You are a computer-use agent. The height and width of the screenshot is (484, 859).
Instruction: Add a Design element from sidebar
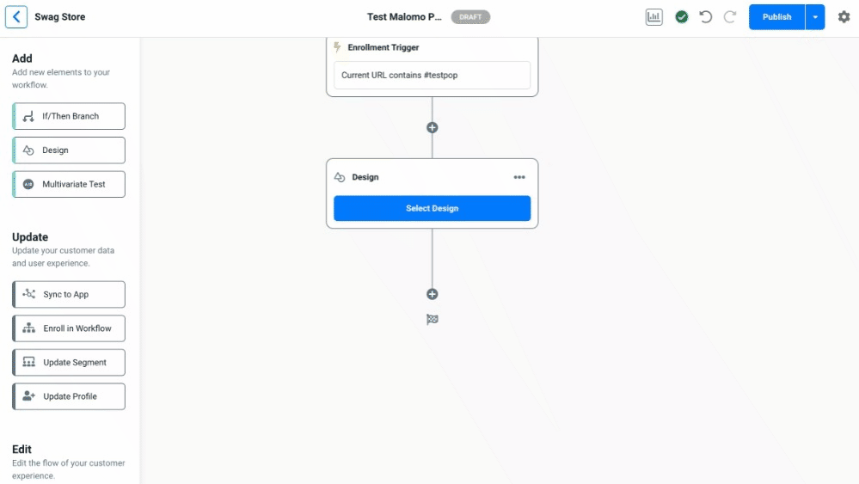tap(69, 150)
